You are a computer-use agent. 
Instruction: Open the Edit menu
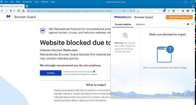click(12, 2)
